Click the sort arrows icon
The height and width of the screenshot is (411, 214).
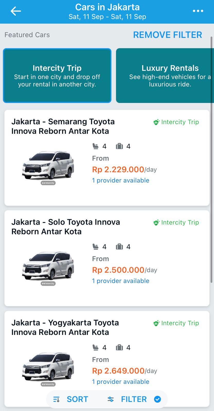56,399
